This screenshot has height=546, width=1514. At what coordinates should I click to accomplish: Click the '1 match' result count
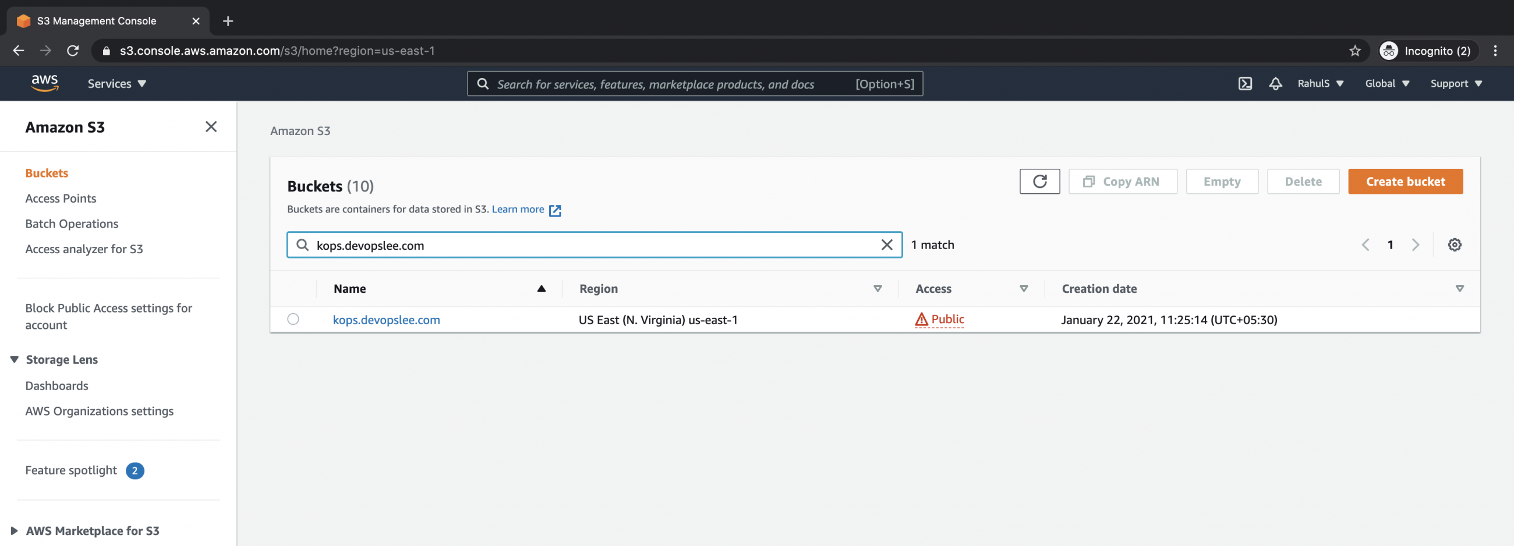coord(933,244)
